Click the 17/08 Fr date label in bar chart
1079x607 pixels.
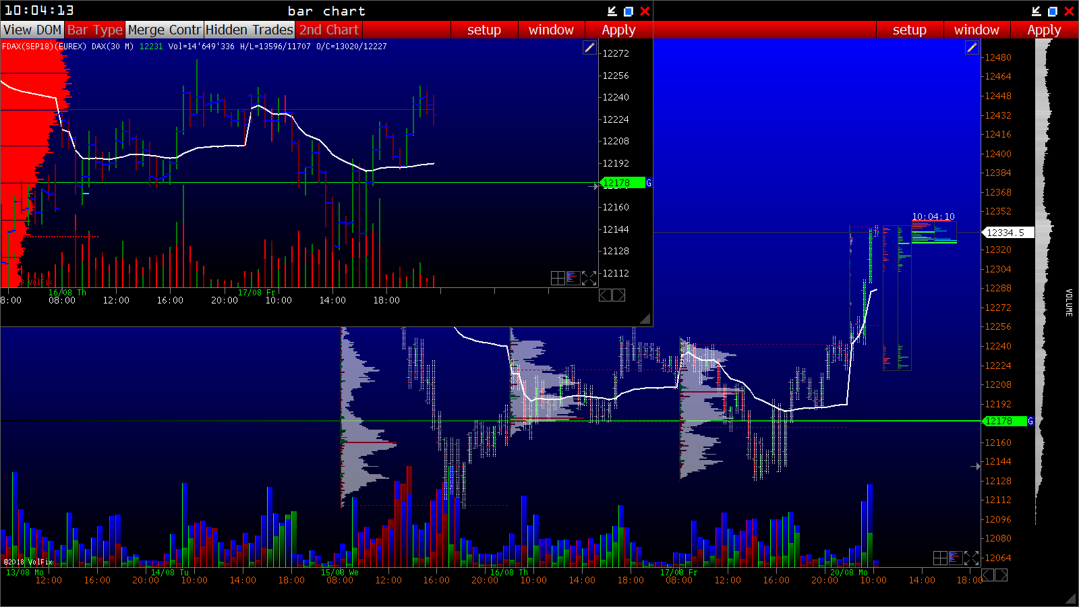coord(257,292)
